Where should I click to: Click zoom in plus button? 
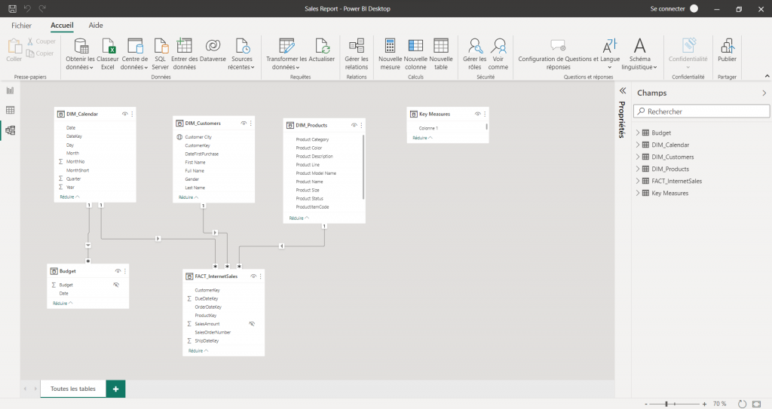point(705,404)
